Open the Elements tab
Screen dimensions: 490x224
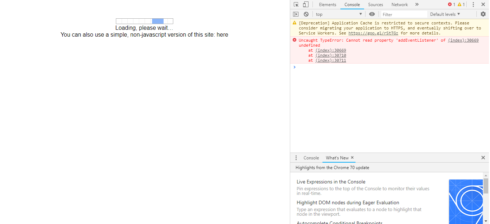328,5
